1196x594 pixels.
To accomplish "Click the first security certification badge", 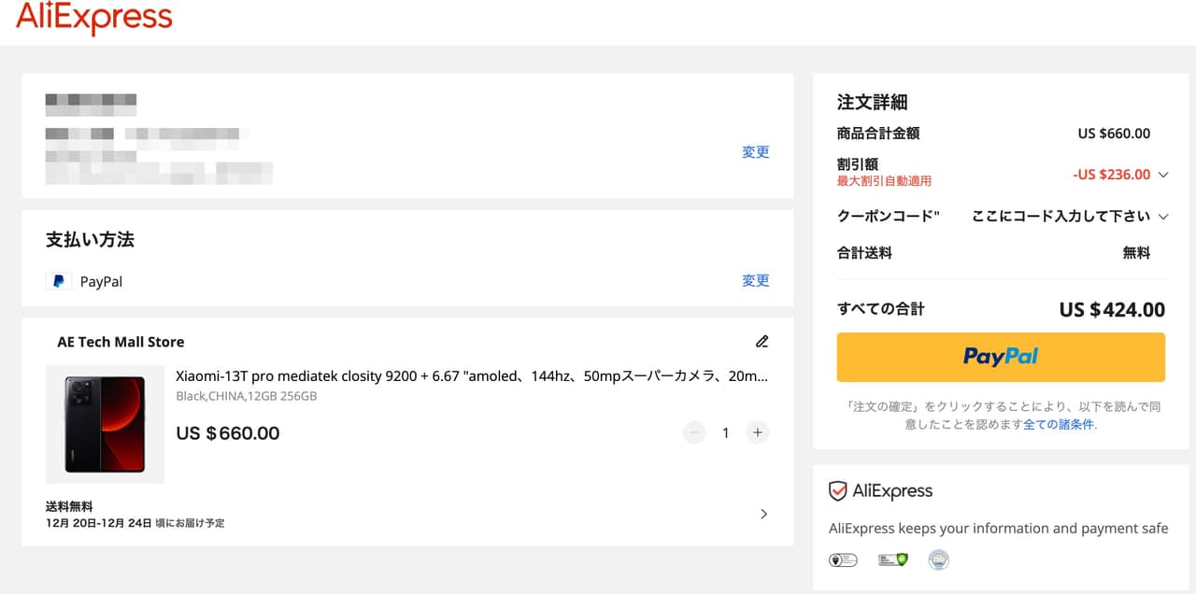I will coord(843,560).
